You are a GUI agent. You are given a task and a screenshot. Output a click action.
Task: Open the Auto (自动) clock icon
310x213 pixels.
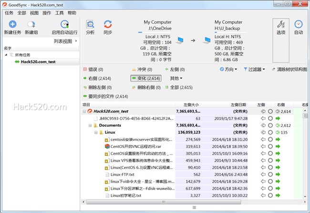[x=299, y=24]
